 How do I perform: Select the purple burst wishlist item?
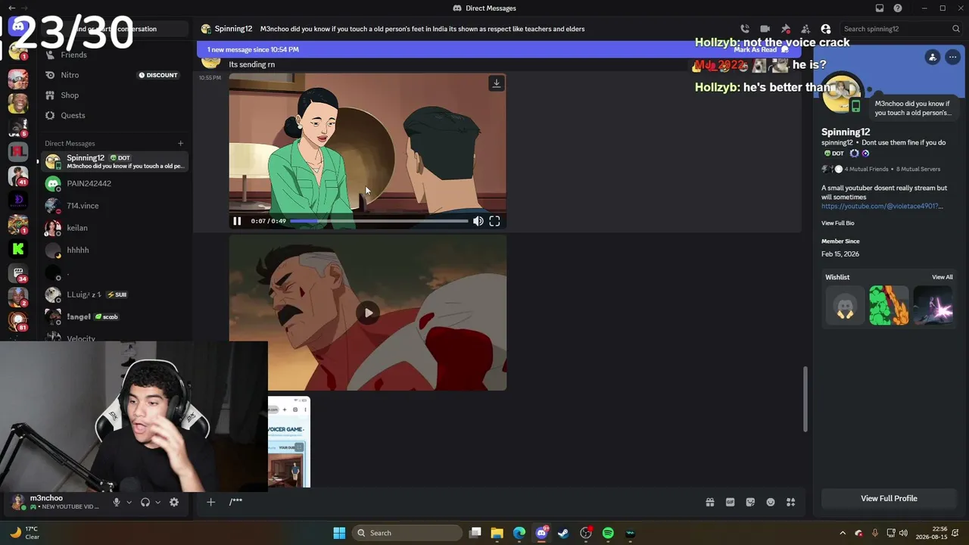click(x=933, y=306)
